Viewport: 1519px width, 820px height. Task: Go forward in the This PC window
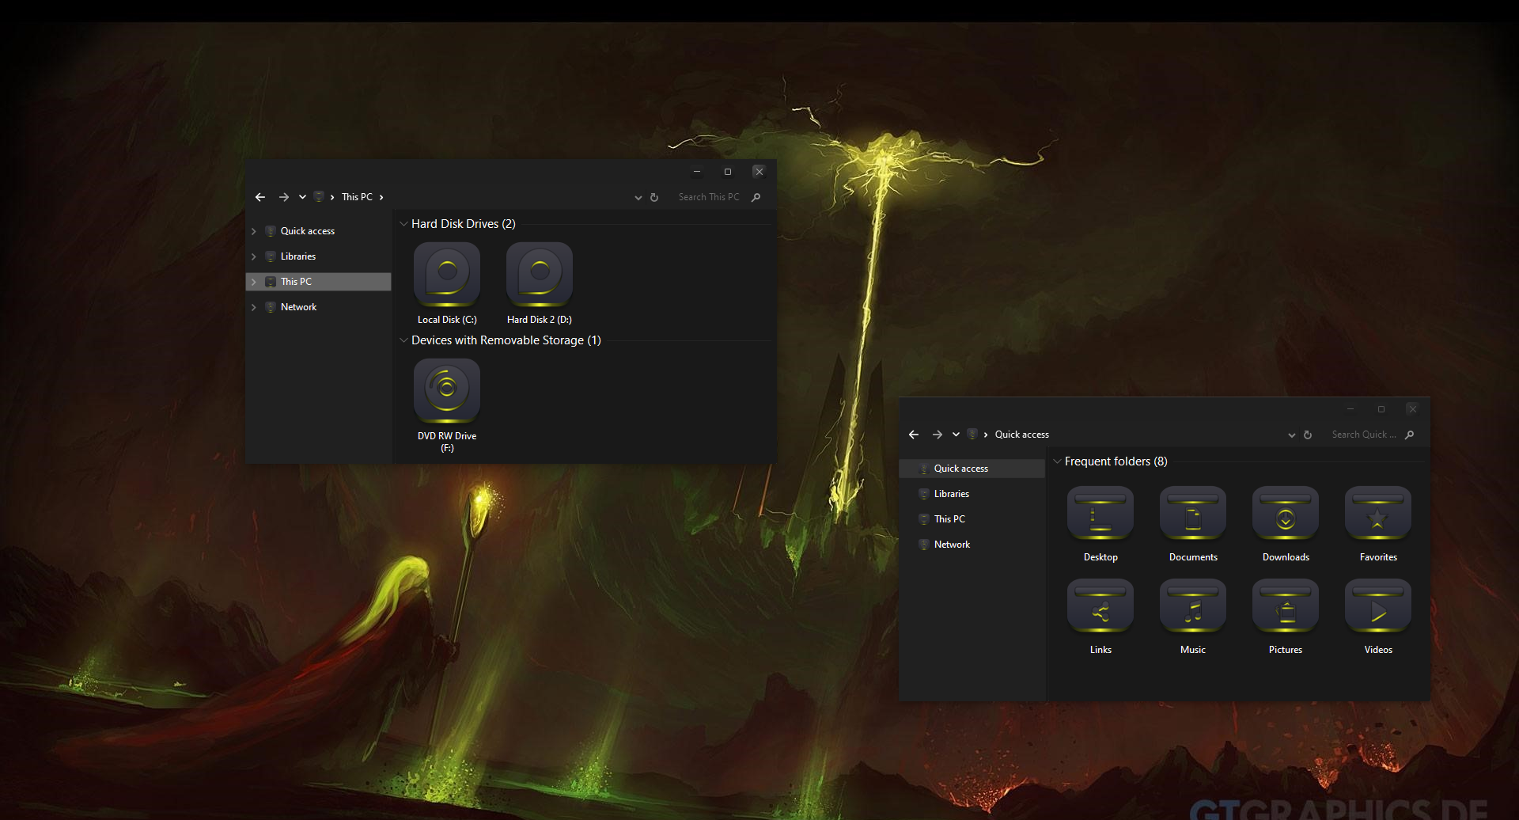click(x=284, y=197)
